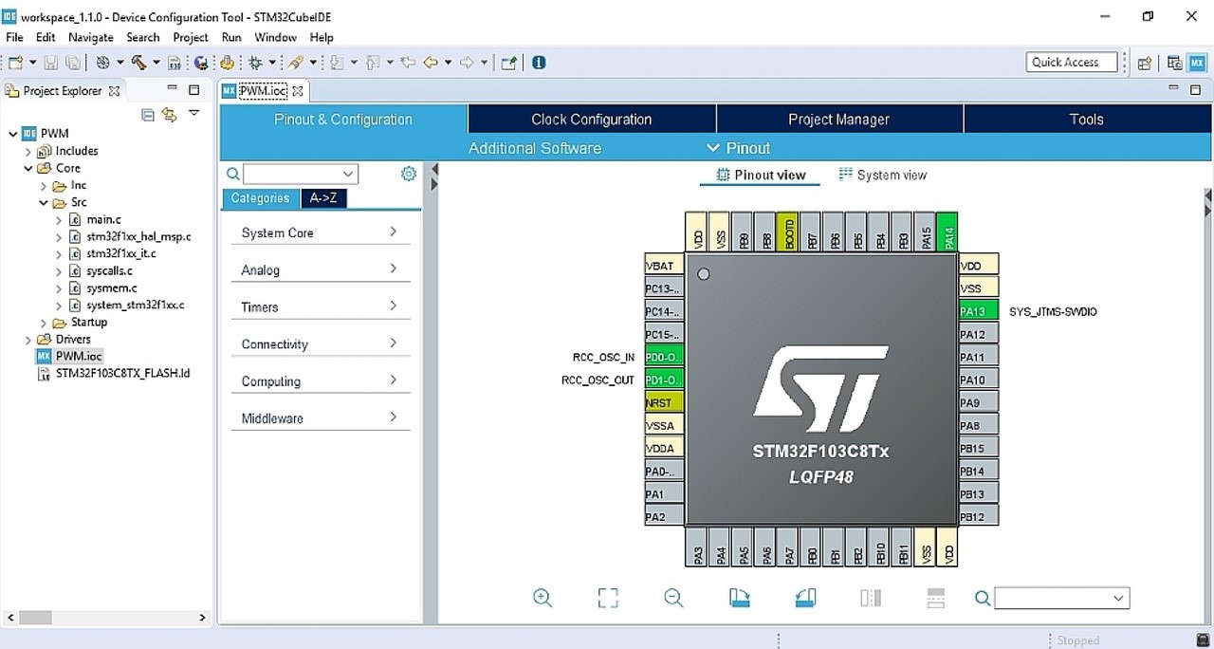The height and width of the screenshot is (649, 1214).
Task: Expand the Drivers folder in the tree
Action: point(28,340)
